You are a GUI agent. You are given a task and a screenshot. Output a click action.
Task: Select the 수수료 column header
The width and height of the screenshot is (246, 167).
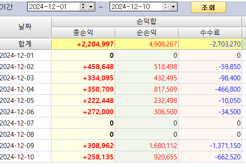(210, 32)
